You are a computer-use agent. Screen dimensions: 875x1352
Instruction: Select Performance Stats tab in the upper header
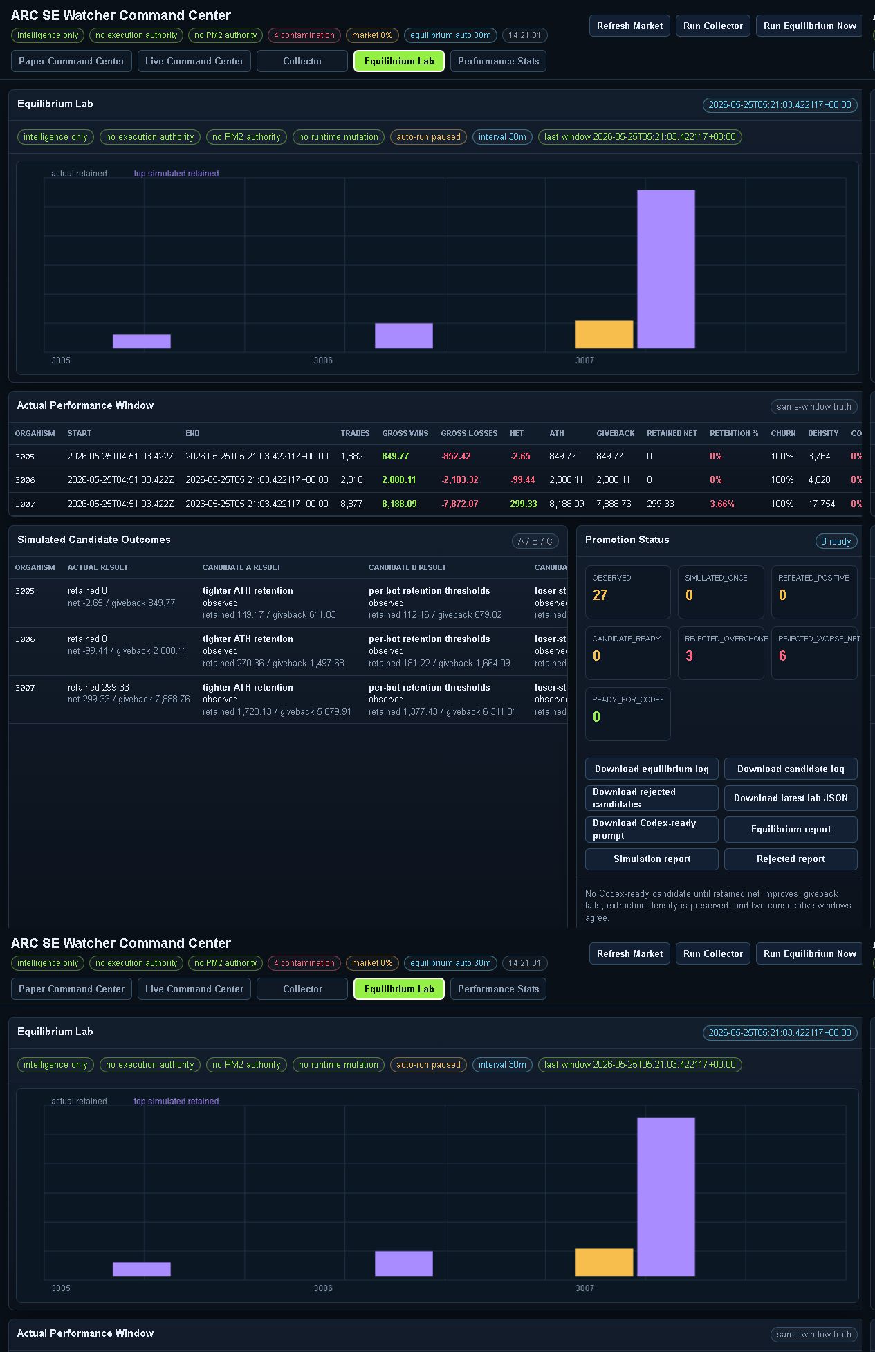(x=498, y=61)
